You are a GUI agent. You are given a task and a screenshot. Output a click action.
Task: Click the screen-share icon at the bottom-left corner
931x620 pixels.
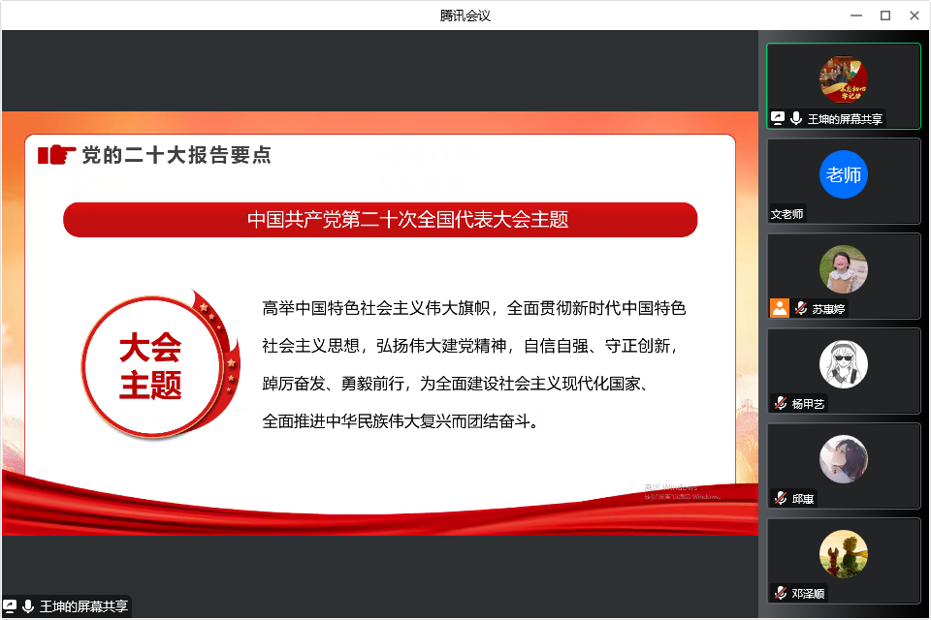[11, 606]
